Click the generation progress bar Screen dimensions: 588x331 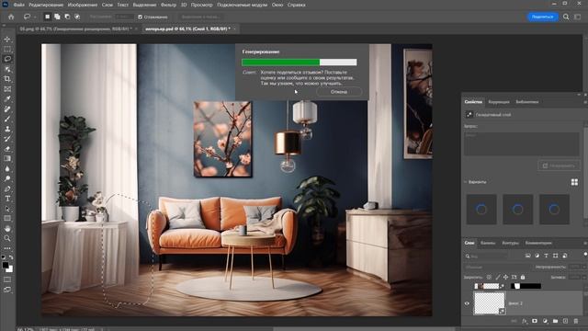300,63
